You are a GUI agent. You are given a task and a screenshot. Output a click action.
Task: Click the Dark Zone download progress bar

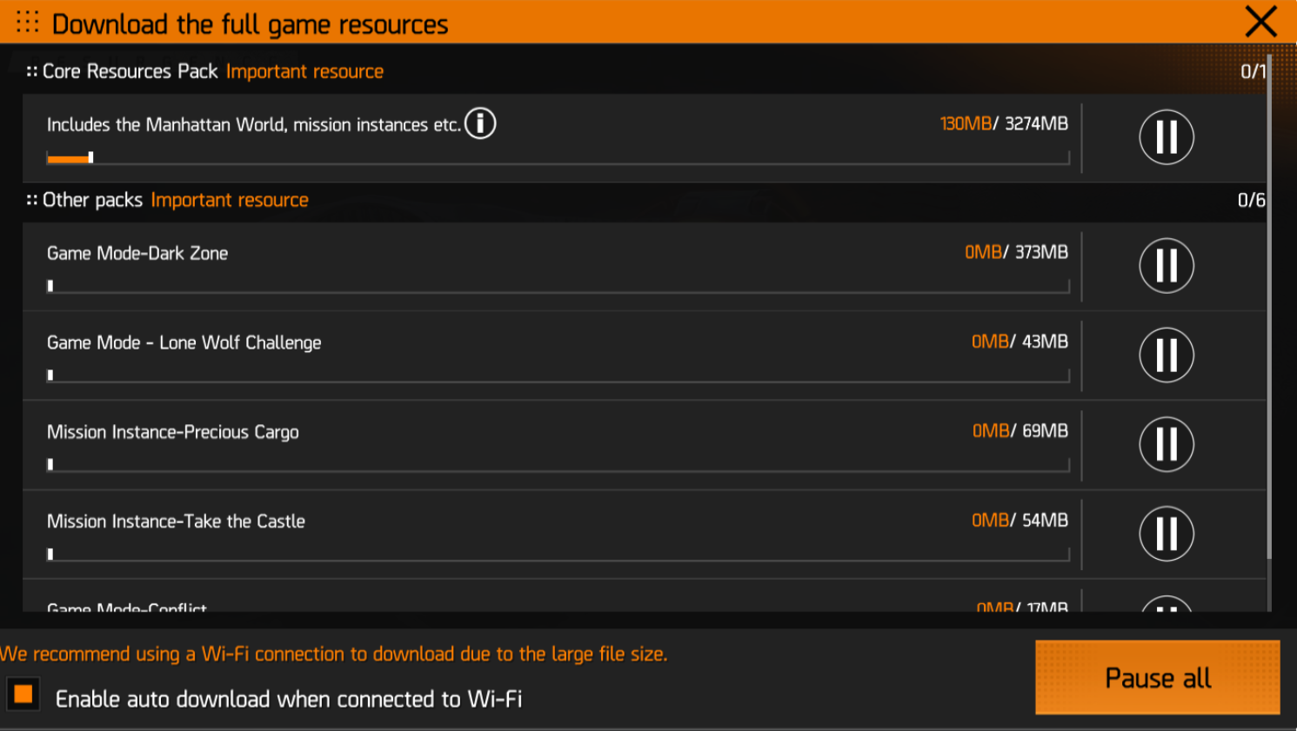pos(558,286)
